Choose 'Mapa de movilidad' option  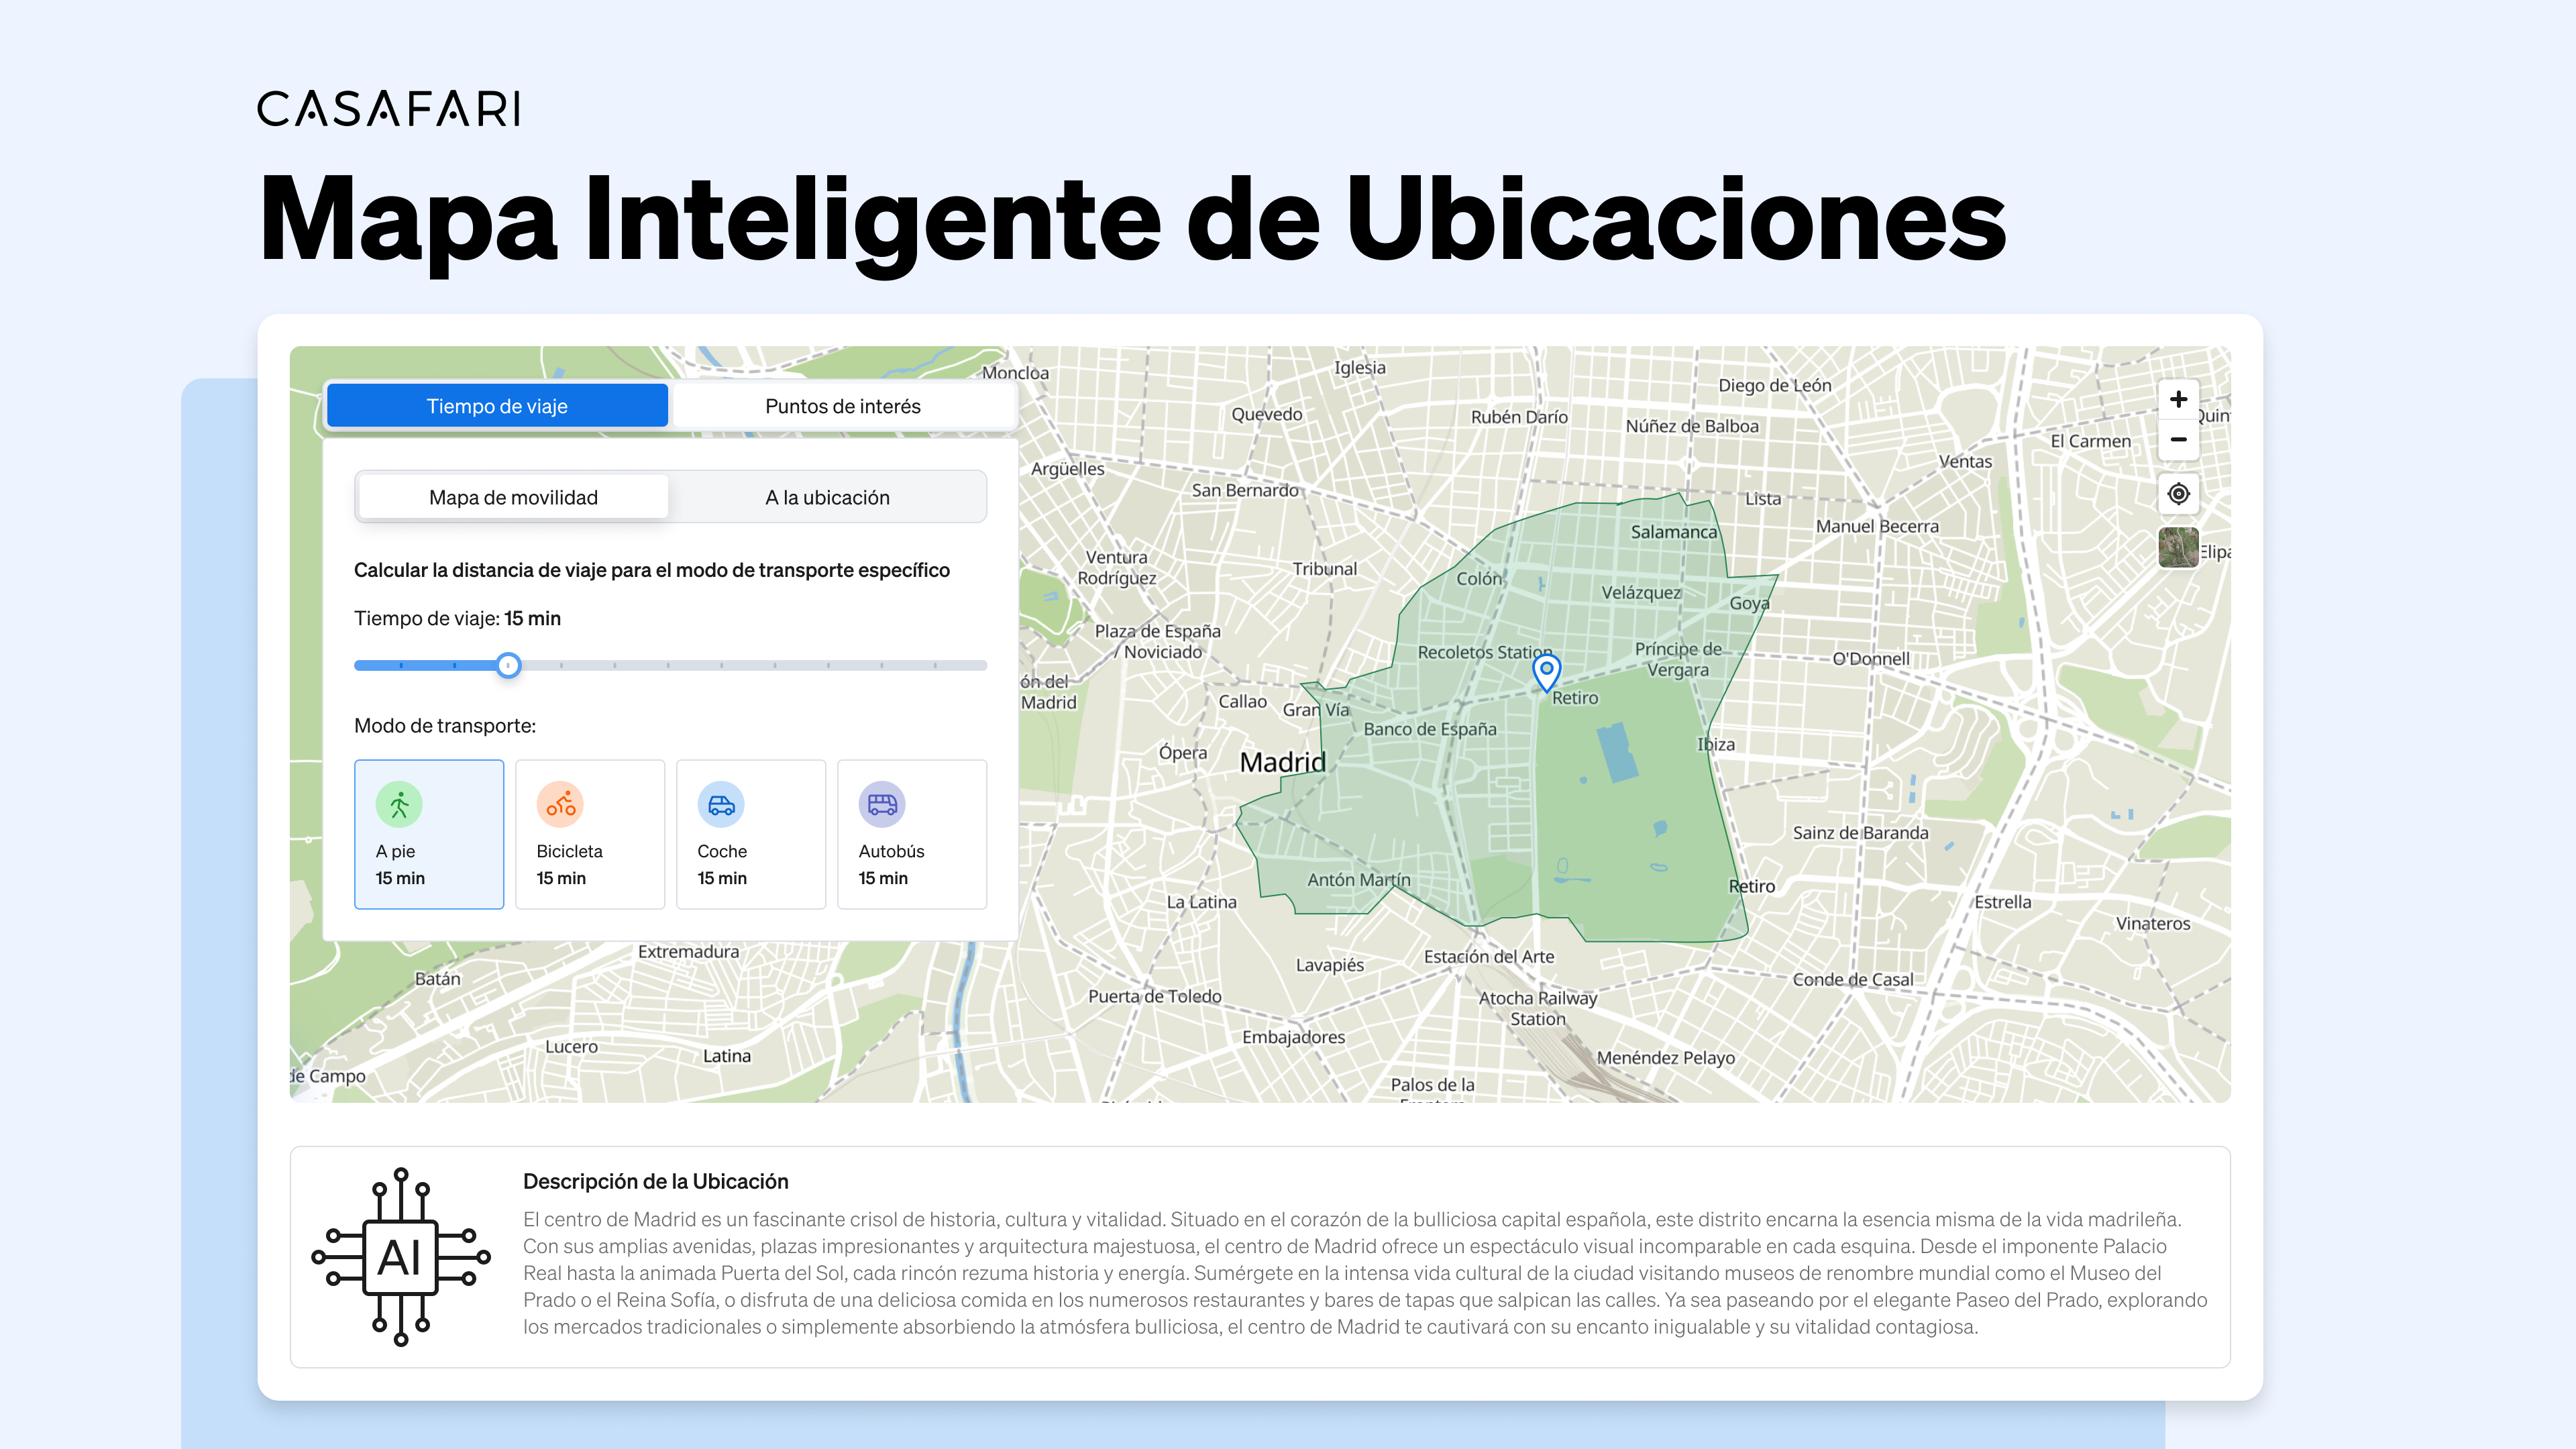513,497
